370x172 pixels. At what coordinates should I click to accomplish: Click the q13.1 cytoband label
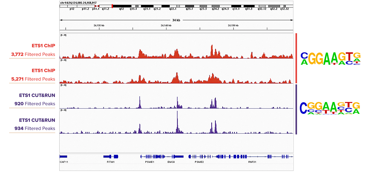134,9
